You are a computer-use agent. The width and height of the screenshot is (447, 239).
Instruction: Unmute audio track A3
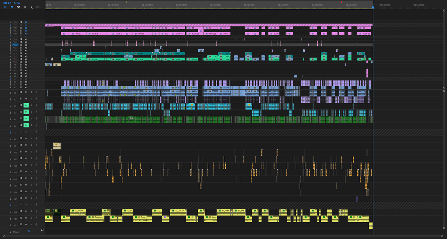click(26, 106)
